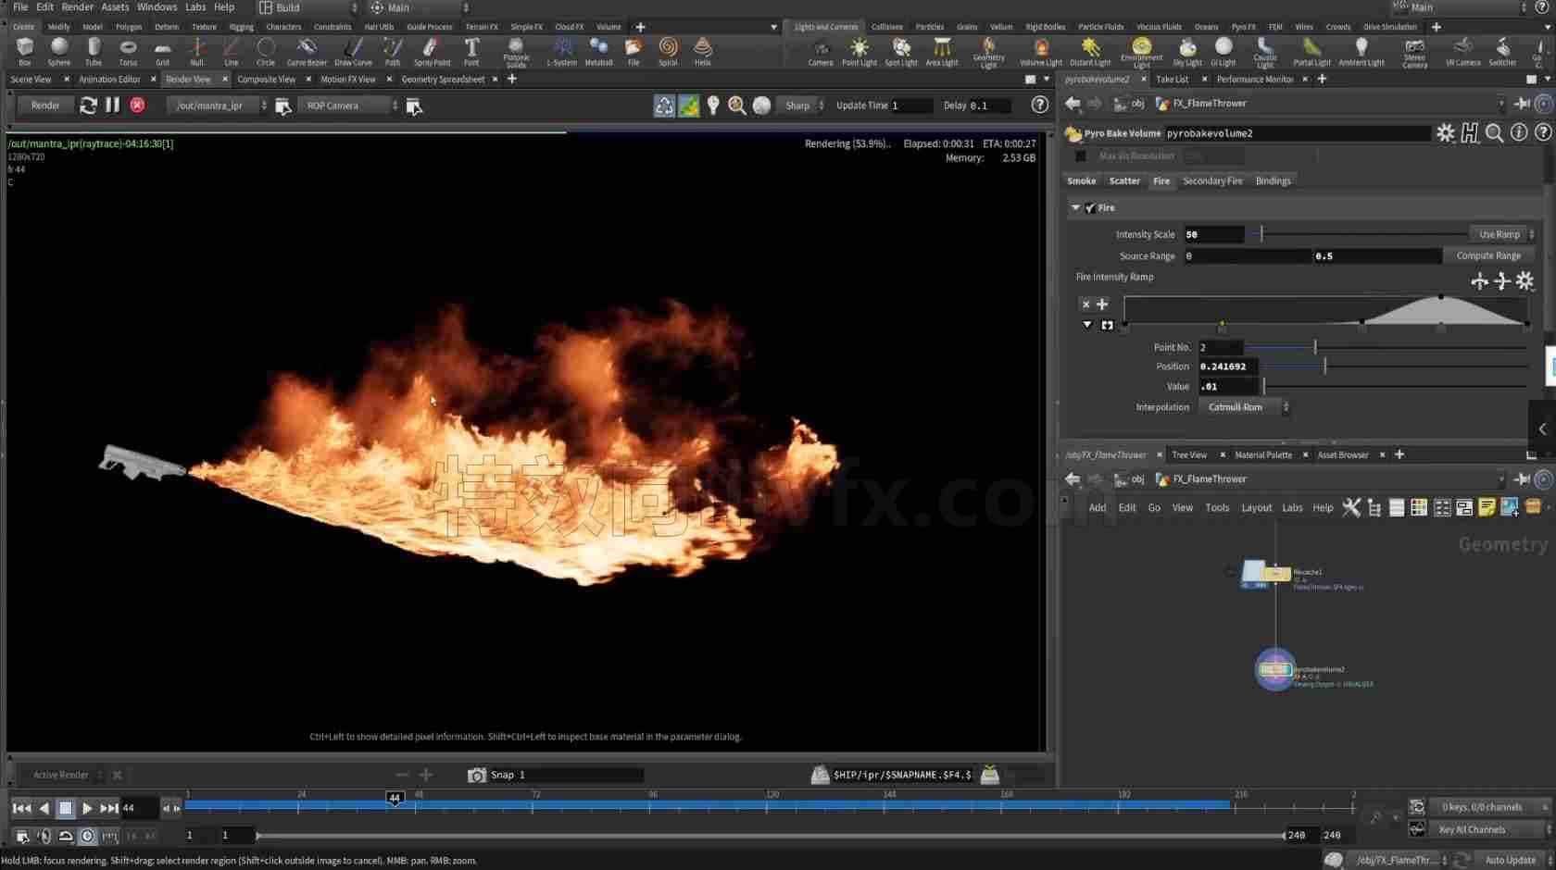
Task: Add an Ambient Light
Action: [x=1361, y=52]
